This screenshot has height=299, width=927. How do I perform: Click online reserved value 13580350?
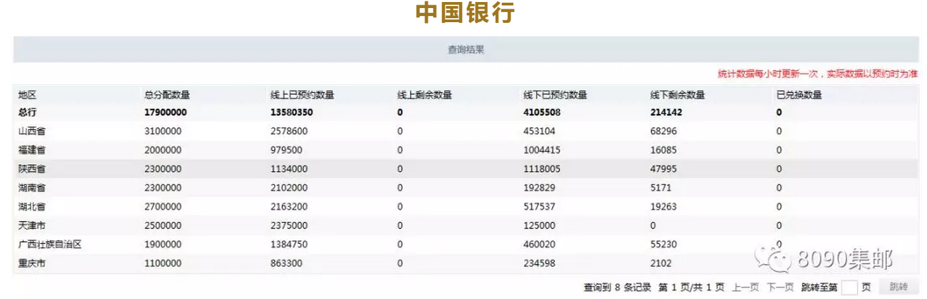point(292,112)
